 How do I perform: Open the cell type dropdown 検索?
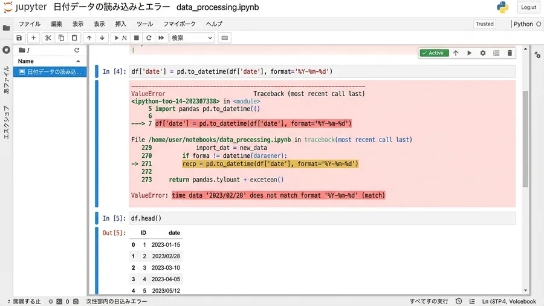(192, 38)
